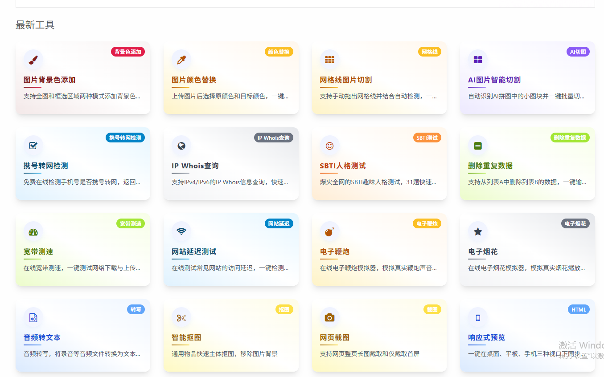Click the purple AI切图 tag badge

click(578, 52)
